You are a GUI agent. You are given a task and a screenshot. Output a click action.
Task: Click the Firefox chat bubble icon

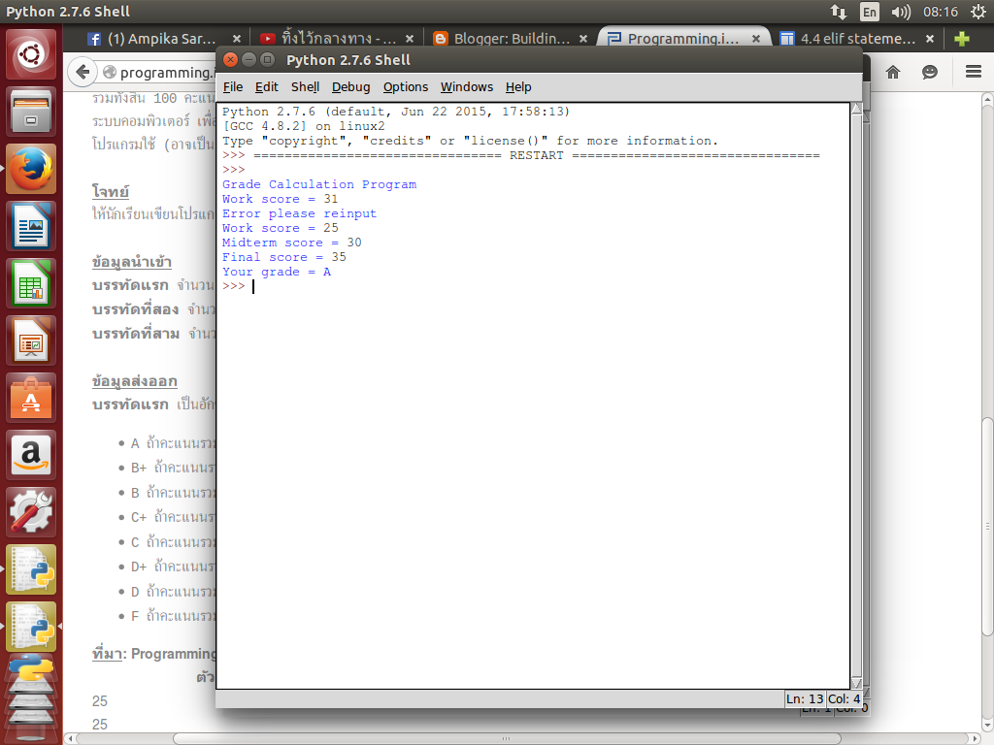(929, 72)
